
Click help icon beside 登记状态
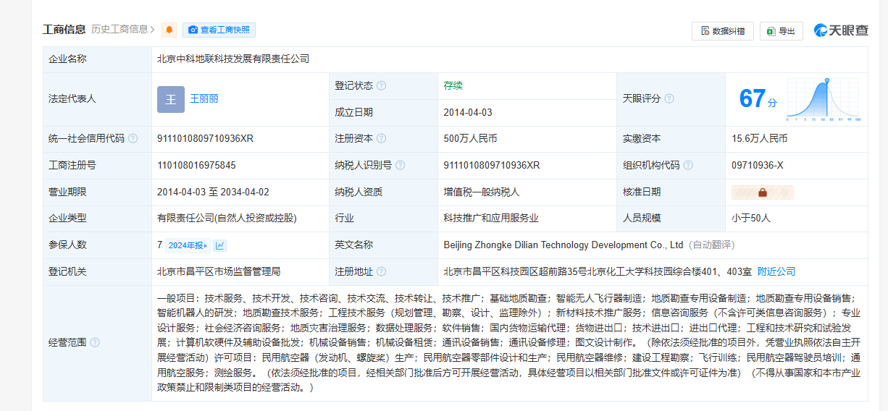382,86
